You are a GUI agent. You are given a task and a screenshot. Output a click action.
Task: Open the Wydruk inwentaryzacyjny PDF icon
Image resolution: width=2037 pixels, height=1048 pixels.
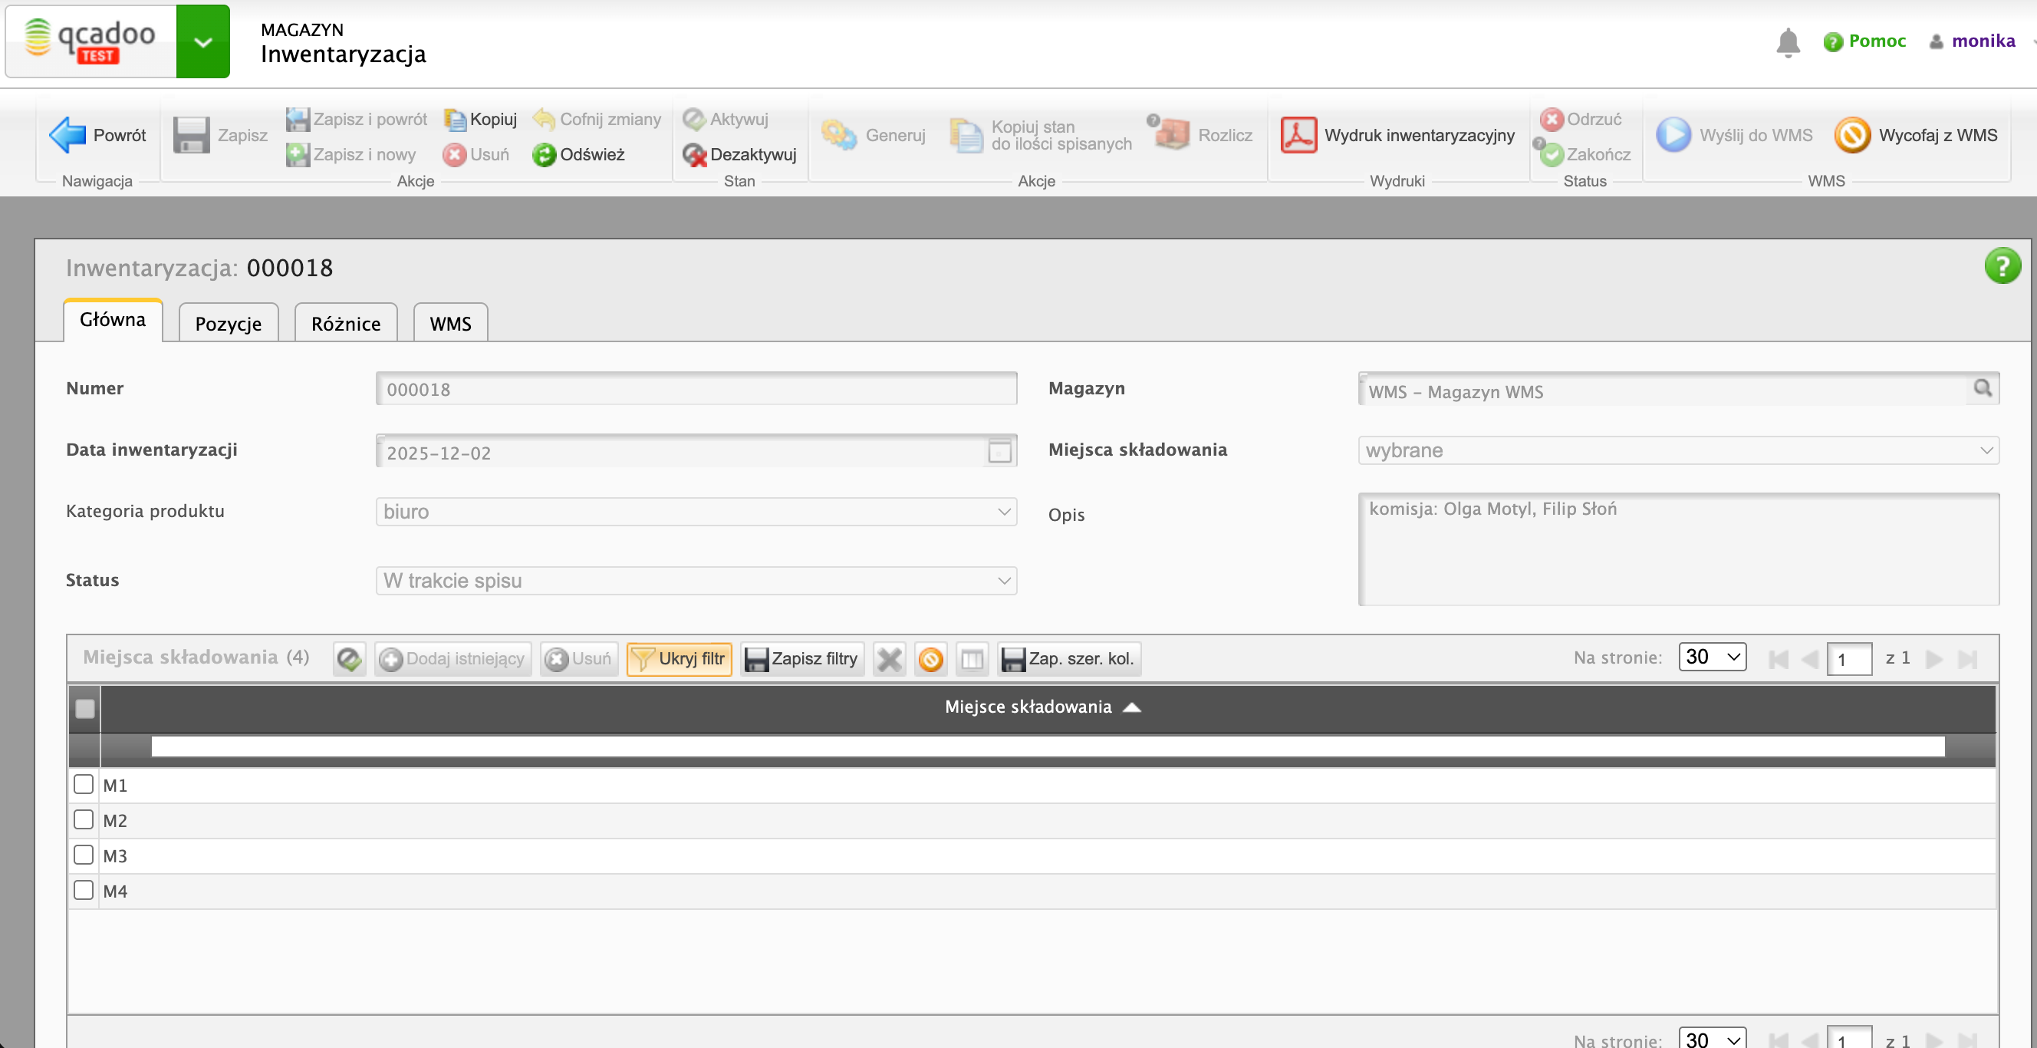[x=1298, y=135]
